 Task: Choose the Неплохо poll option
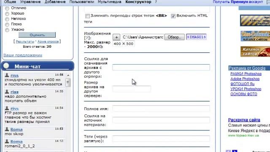pos(7,19)
